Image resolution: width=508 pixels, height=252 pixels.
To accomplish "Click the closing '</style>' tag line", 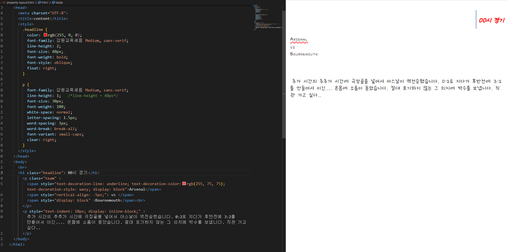I will (27, 151).
